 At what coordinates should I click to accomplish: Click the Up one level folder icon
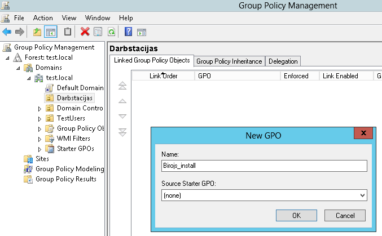coord(37,32)
